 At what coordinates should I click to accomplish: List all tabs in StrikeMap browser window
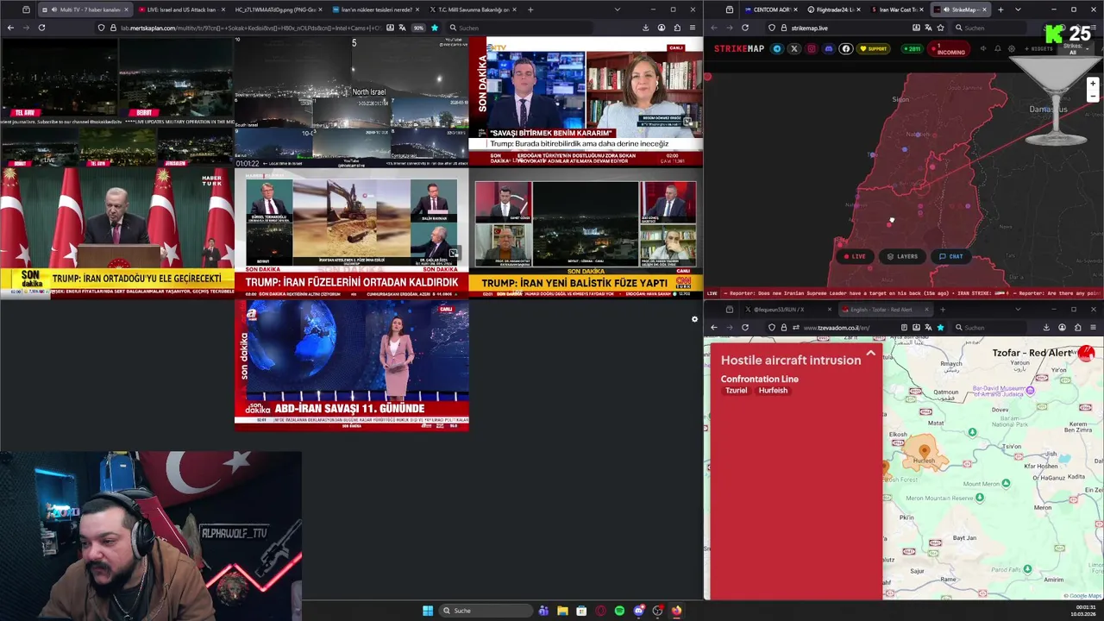coord(1018,9)
